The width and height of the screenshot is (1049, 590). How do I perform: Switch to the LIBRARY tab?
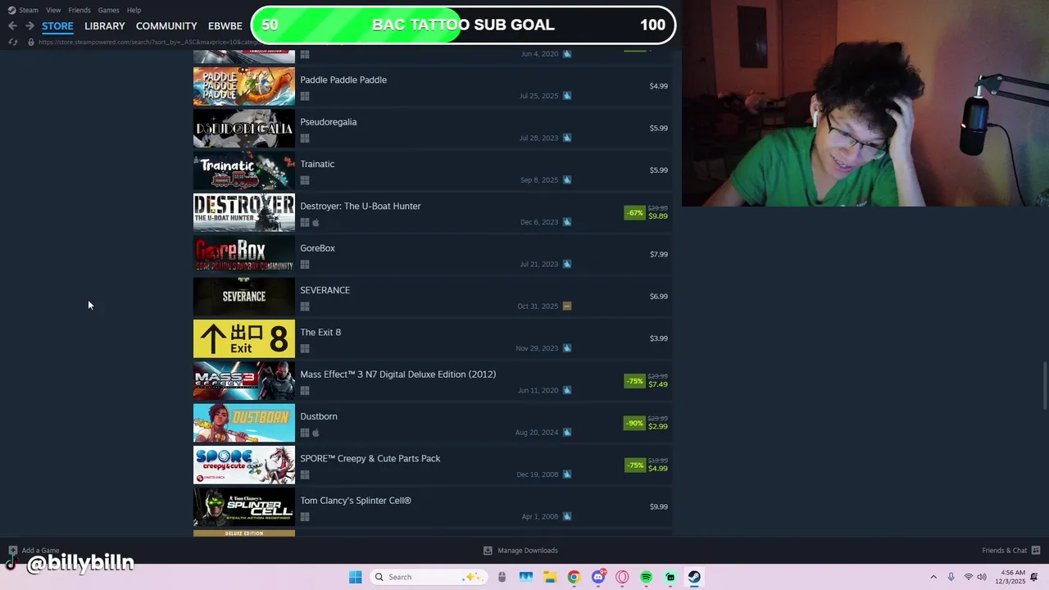click(105, 26)
